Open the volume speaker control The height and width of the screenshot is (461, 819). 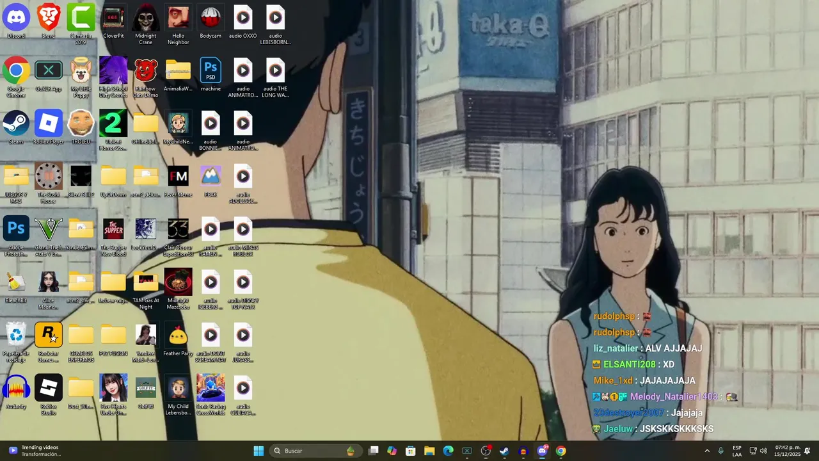pyautogui.click(x=763, y=451)
